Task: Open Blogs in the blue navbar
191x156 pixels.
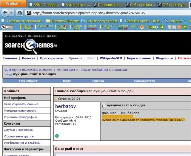Action: (67, 81)
